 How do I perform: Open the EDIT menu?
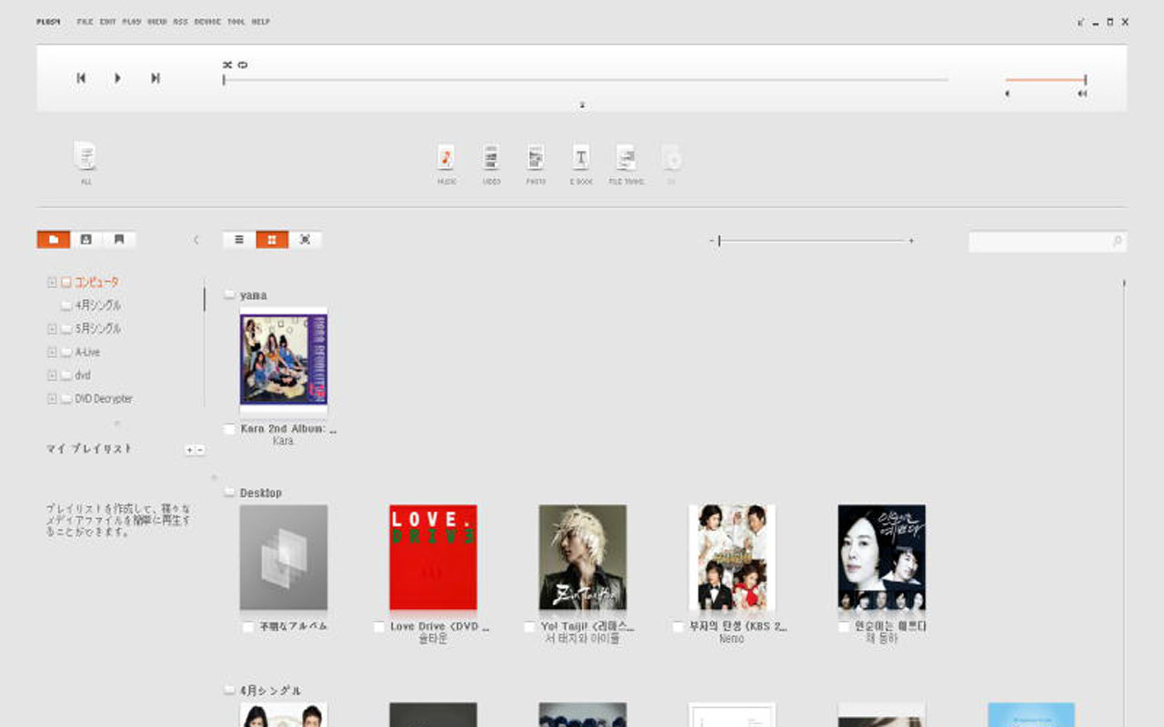pos(108,22)
